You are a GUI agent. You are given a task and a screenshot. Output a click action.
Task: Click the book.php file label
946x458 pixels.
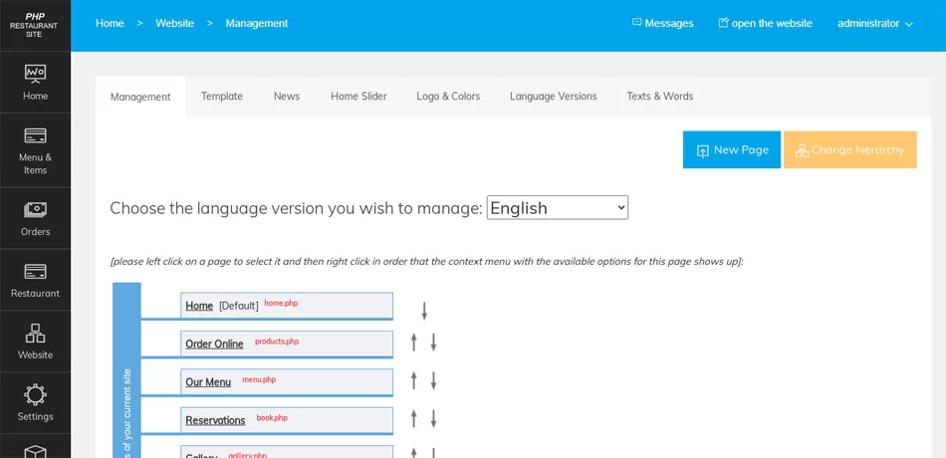pos(272,417)
